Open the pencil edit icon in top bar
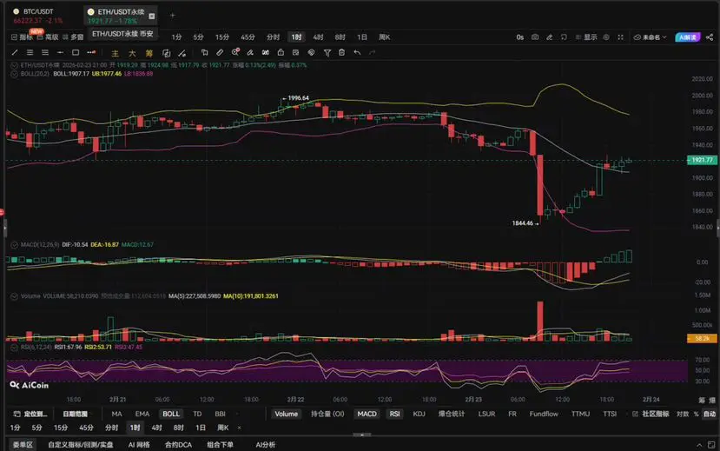720x451 pixels. (549, 37)
